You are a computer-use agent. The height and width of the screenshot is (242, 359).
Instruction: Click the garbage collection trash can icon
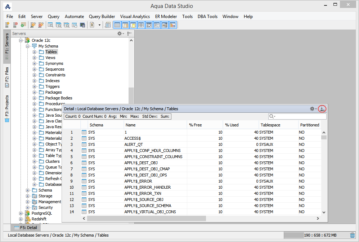tap(352, 235)
